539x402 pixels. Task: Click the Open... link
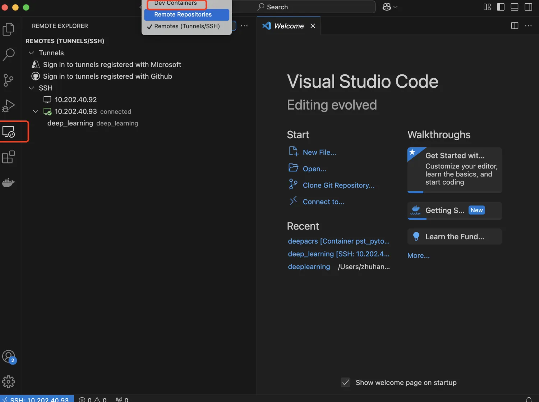coord(314,169)
